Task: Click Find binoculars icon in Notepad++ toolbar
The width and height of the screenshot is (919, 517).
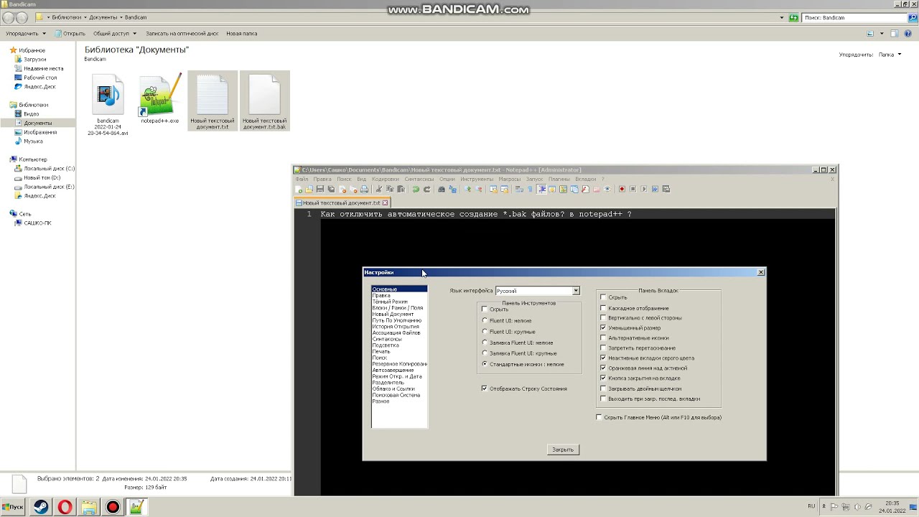Action: pyautogui.click(x=442, y=189)
